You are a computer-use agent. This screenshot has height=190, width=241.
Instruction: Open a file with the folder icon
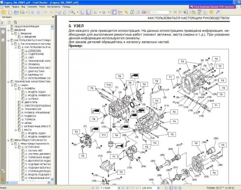coord(4,12)
